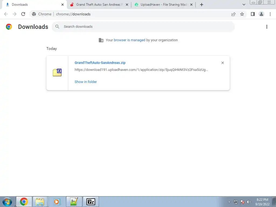This screenshot has height=207, width=276.
Task: Click the search magnifier icon
Action: click(x=57, y=27)
